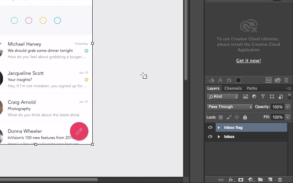The image size is (293, 183).
Task: Open the Pass Through blend mode dropdown
Action: (230, 107)
